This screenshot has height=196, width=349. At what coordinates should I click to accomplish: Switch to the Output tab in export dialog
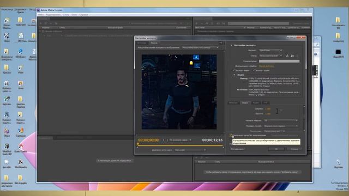click(x=154, y=42)
